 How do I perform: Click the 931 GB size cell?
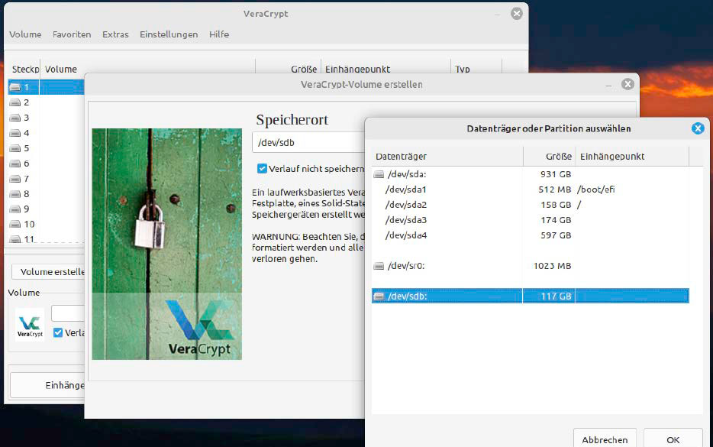(556, 174)
